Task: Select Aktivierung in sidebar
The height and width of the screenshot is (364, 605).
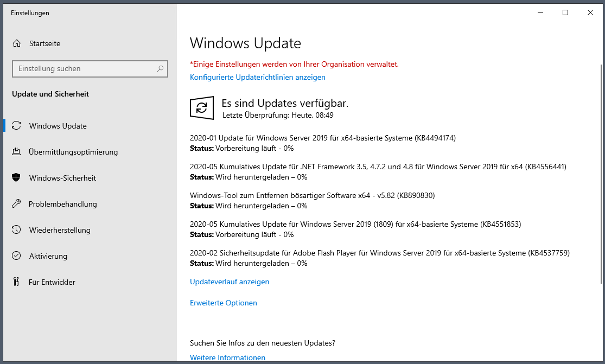Action: click(x=48, y=256)
